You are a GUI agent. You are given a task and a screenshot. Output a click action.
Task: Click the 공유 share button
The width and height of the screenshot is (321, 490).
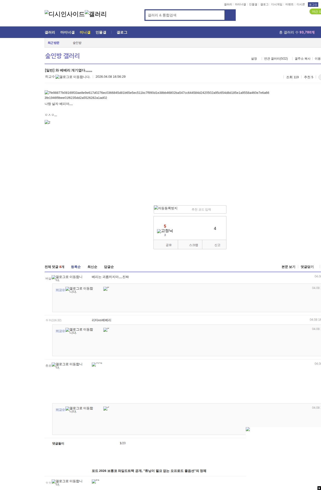pos(166,245)
